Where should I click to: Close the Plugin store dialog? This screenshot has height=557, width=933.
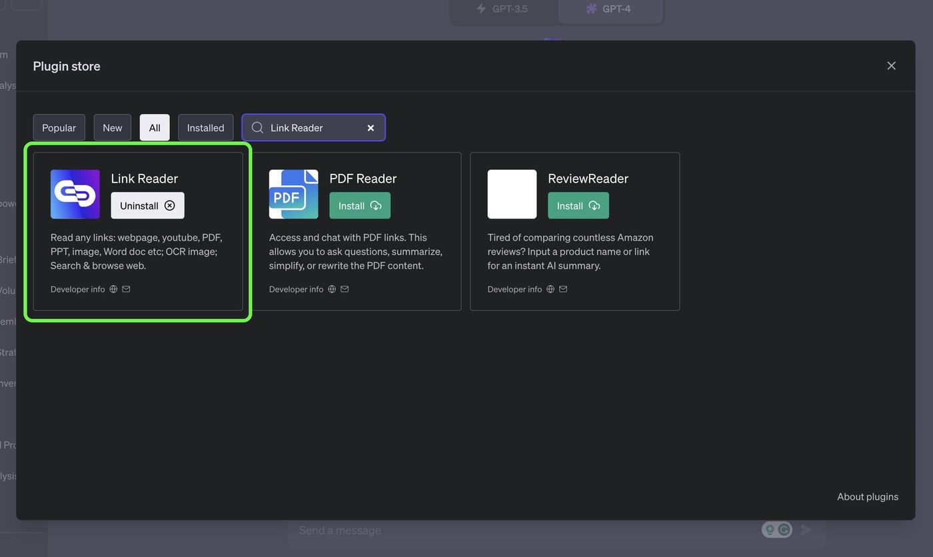pos(891,66)
